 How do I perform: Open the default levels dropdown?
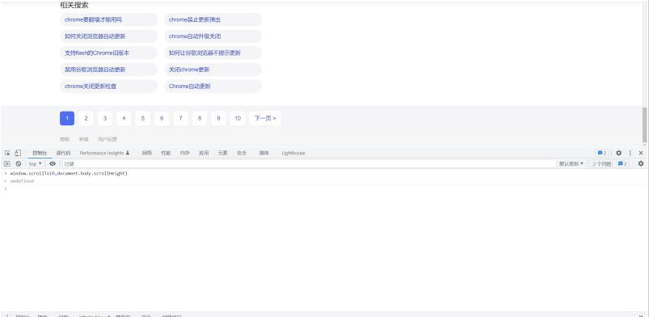click(571, 163)
